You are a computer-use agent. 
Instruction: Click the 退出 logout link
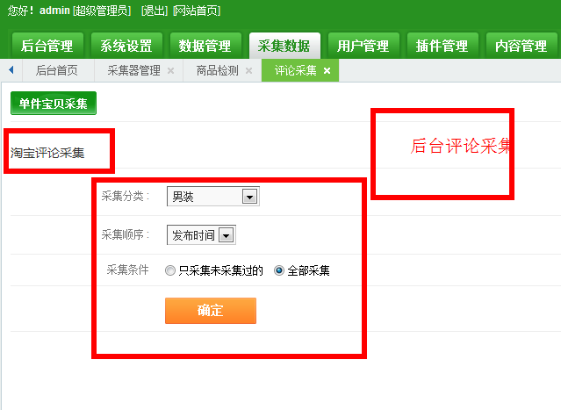pyautogui.click(x=155, y=11)
